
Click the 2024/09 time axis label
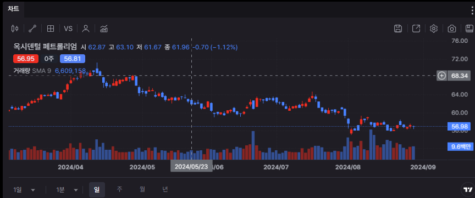coord(423,167)
